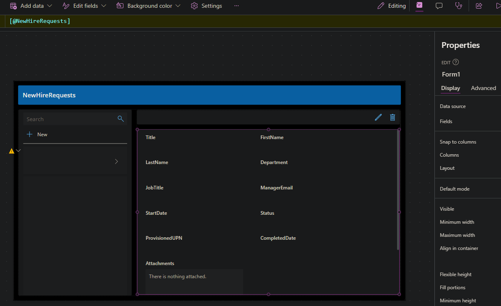Select the StartDate field label
Image resolution: width=501 pixels, height=306 pixels.
click(x=156, y=213)
